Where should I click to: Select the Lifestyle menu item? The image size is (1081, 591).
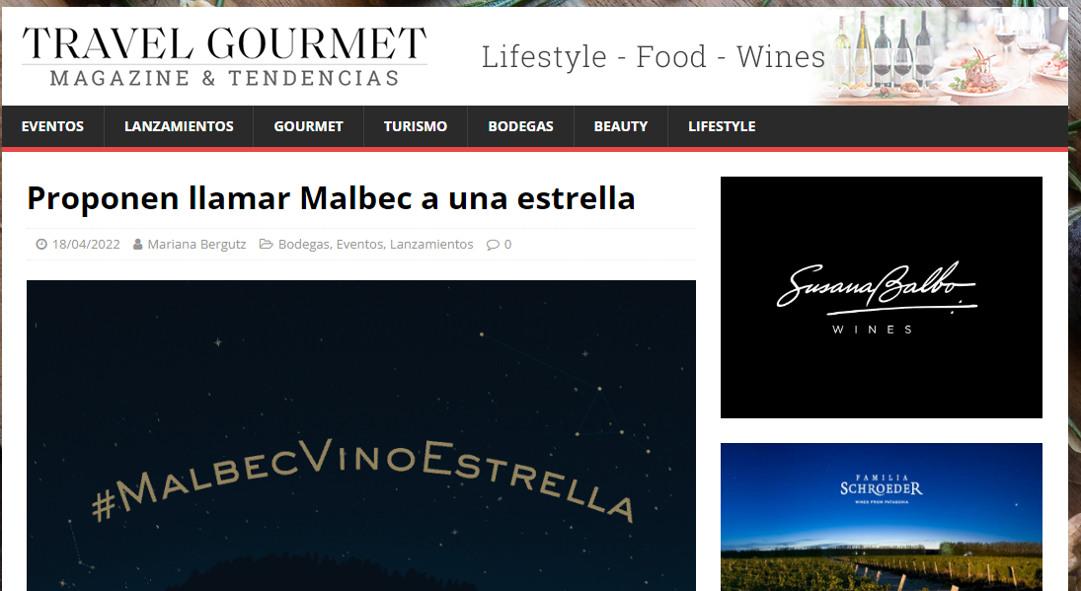pos(722,126)
